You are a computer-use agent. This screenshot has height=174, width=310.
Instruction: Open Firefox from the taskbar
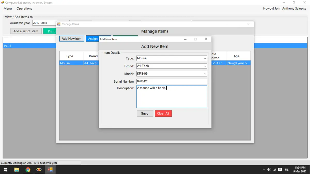pyautogui.click(x=39, y=170)
